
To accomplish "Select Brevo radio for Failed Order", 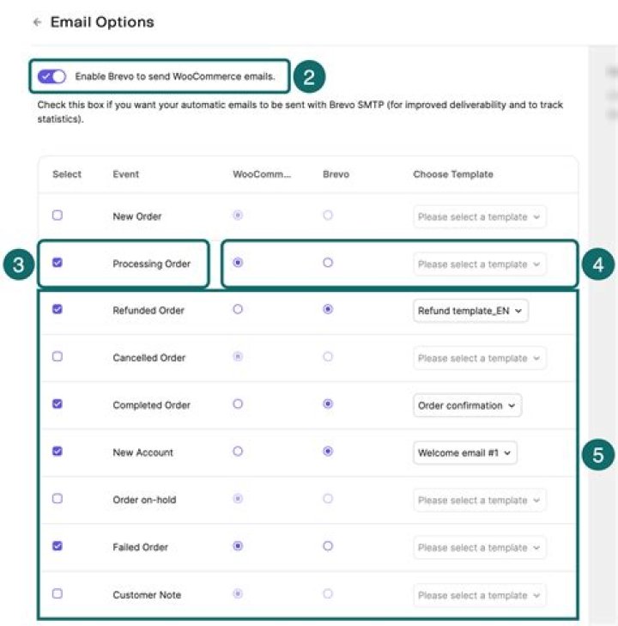I will coord(328,546).
